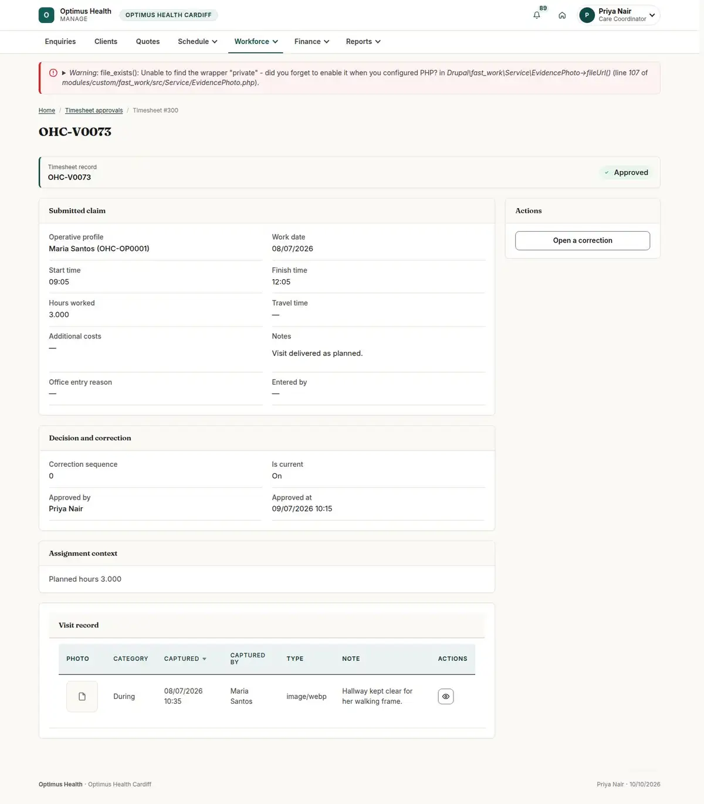Click the warning alert circle icon
704x804 pixels.
pyautogui.click(x=53, y=73)
